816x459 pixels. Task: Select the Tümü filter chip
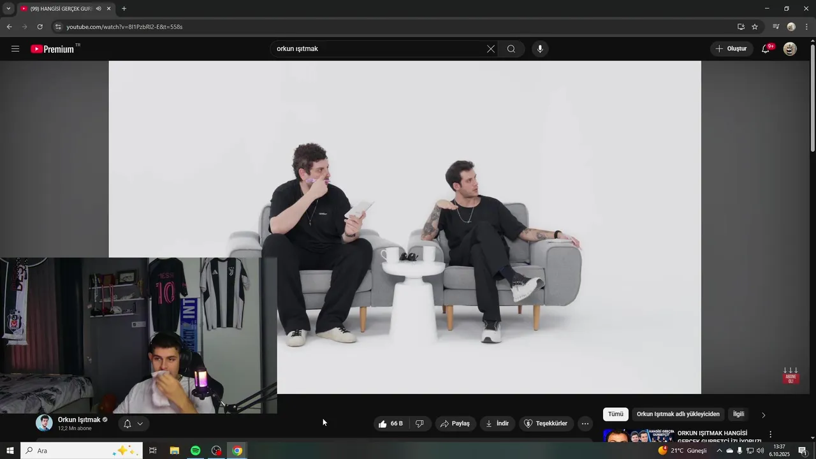pos(616,414)
